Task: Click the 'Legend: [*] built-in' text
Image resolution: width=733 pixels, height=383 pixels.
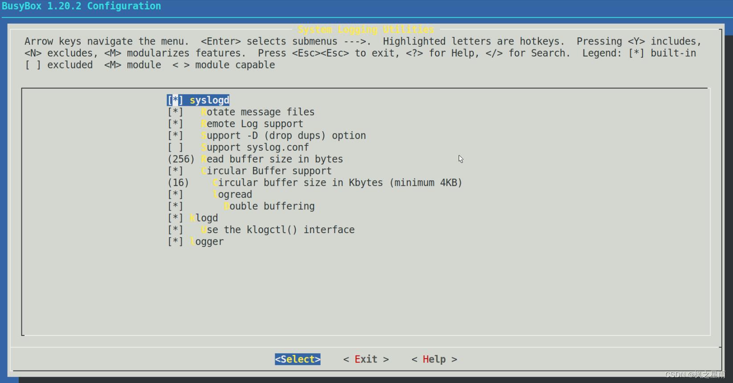Action: (639, 53)
